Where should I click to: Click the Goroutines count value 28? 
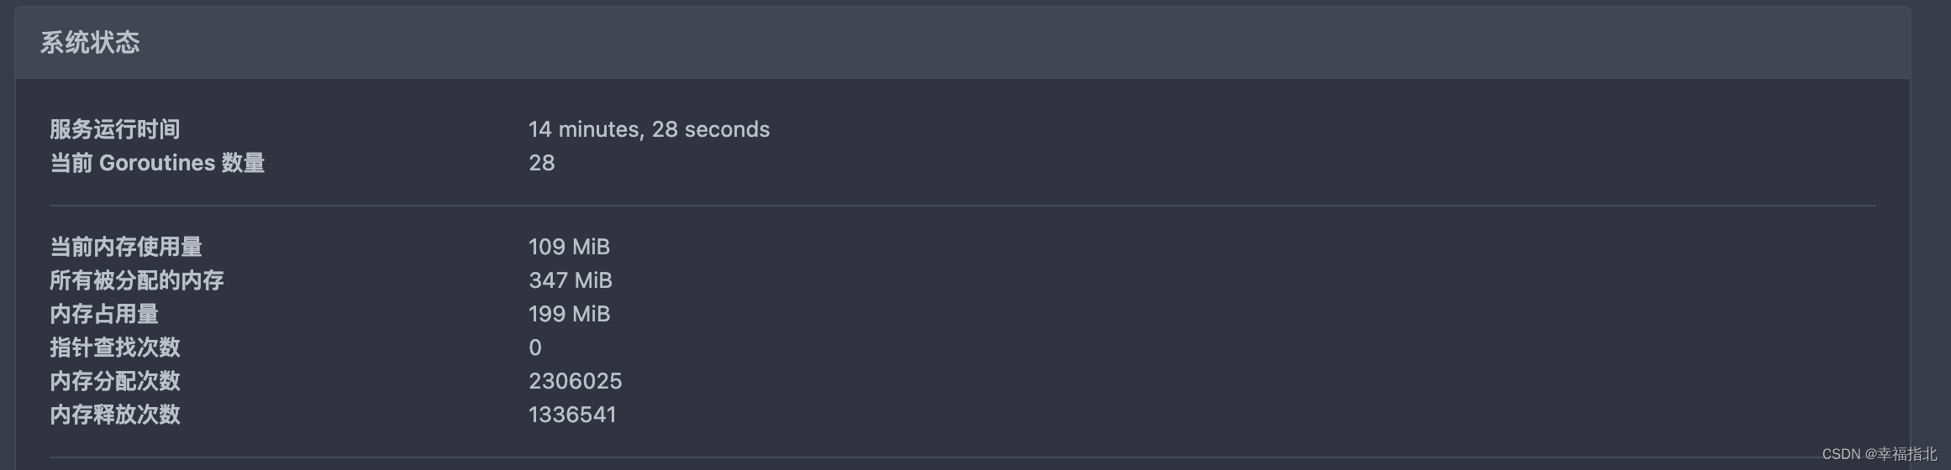click(x=542, y=163)
